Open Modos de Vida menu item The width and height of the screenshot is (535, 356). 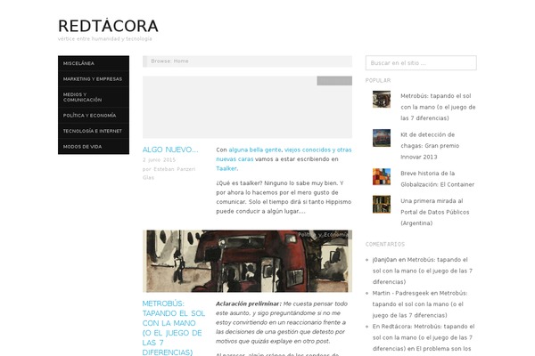(x=94, y=147)
